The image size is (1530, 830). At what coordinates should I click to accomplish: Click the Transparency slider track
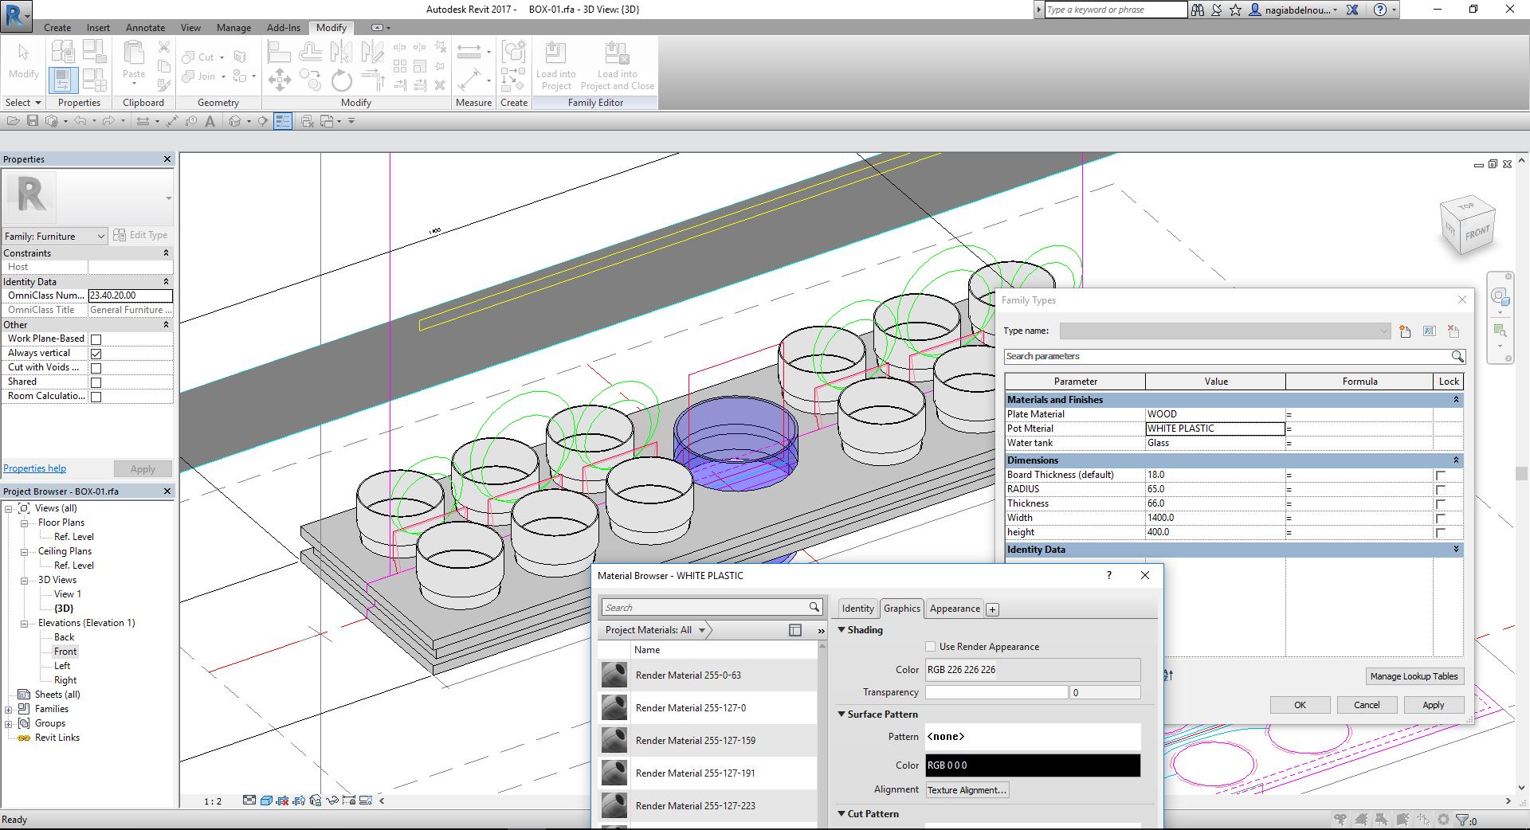(x=996, y=693)
